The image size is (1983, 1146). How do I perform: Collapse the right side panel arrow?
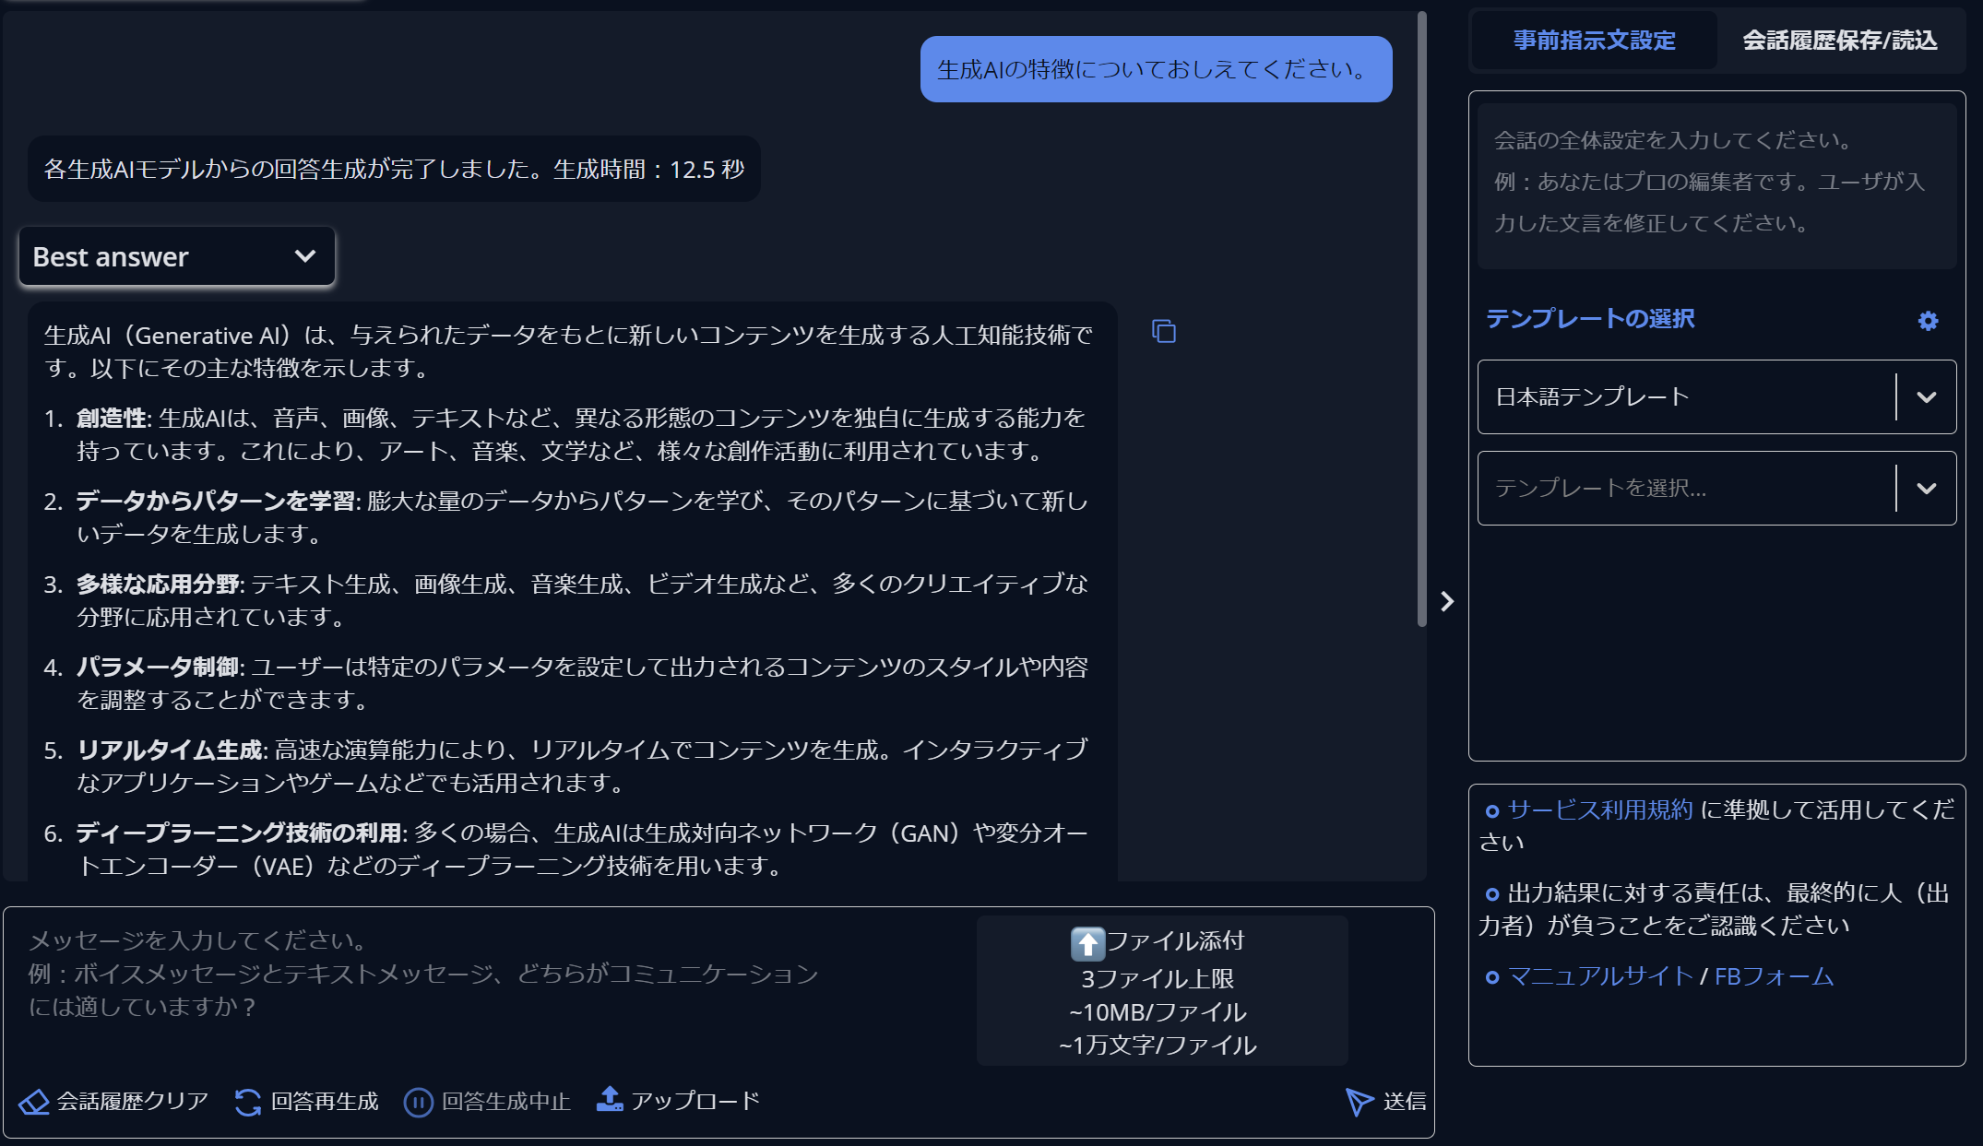1447,602
